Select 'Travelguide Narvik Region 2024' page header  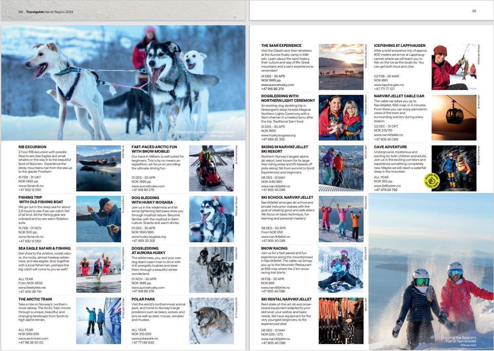coord(49,12)
